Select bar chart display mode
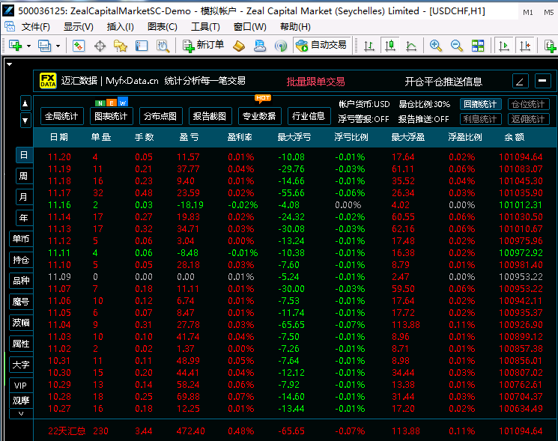Image resolution: width=558 pixels, height=441 pixels. click(369, 46)
